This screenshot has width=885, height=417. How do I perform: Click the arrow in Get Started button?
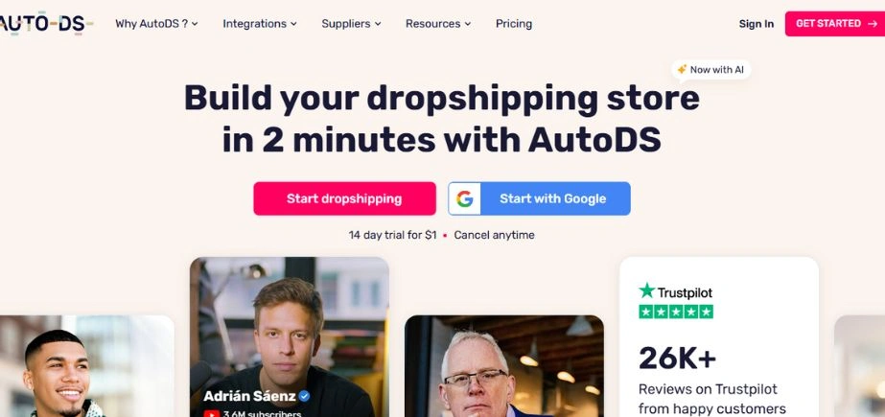(x=873, y=24)
